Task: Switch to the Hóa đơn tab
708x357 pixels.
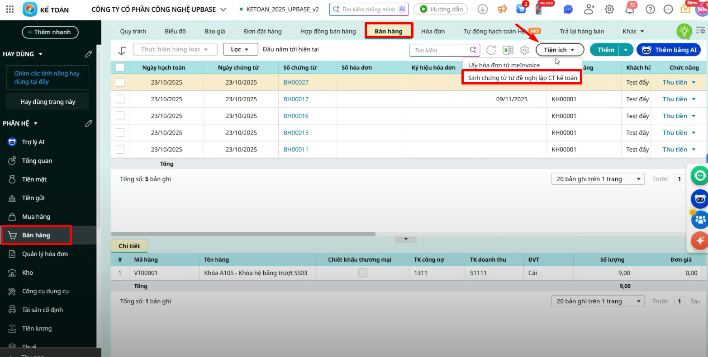Action: point(432,31)
